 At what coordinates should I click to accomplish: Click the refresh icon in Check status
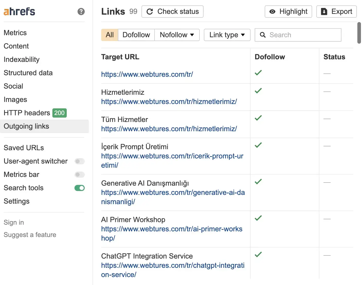pos(150,11)
